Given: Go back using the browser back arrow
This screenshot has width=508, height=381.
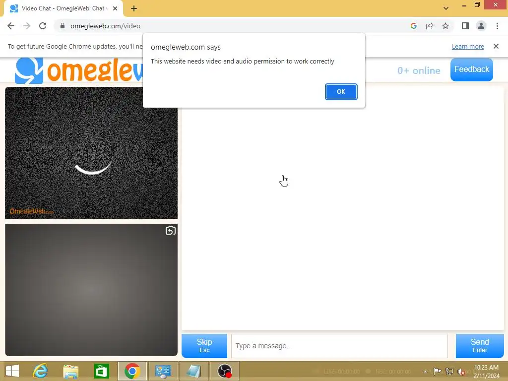Looking at the screenshot, I should point(11,26).
